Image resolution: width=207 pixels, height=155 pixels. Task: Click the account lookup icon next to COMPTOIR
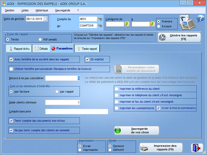pyautogui.click(x=100, y=26)
